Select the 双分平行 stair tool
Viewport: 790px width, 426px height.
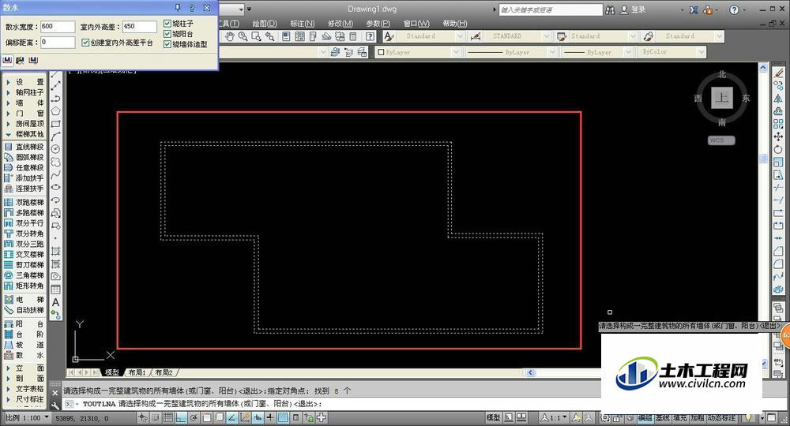tap(24, 222)
